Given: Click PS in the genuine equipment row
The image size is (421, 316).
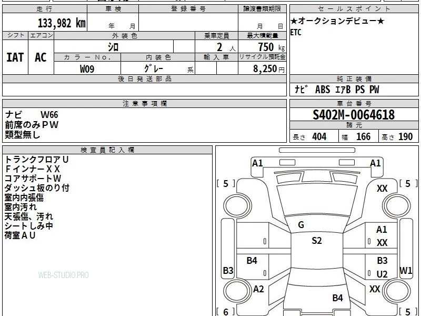Looking at the screenshot, I should [x=360, y=90].
